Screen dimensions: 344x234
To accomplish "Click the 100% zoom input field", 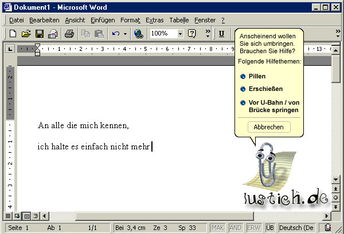I will [x=163, y=34].
